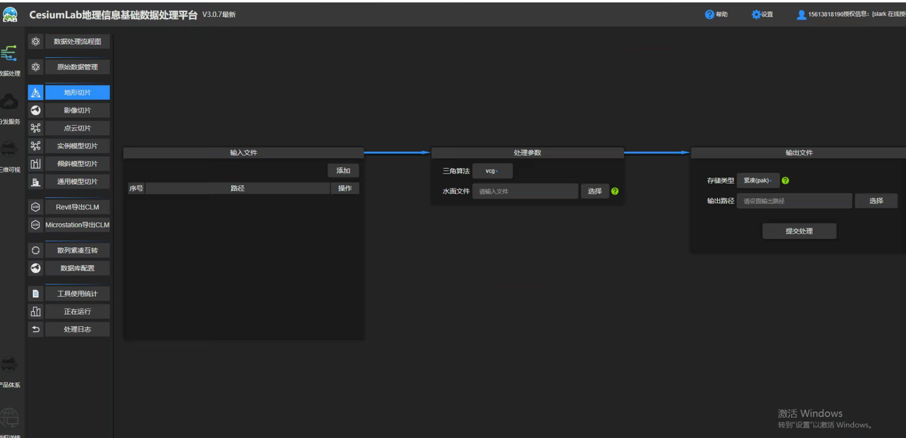Screen dimensions: 906x438
Task: Open Revit导出CLM menu item
Action: point(77,207)
